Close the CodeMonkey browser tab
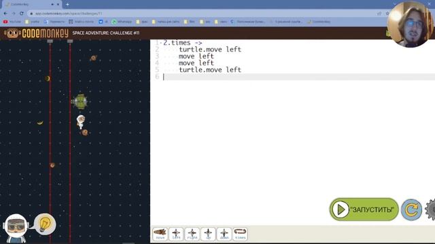435x244 pixels. 58,5
